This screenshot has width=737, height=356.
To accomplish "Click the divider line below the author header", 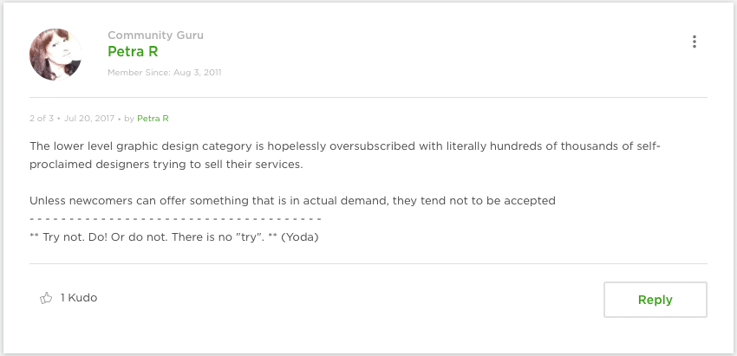I will (x=368, y=97).
